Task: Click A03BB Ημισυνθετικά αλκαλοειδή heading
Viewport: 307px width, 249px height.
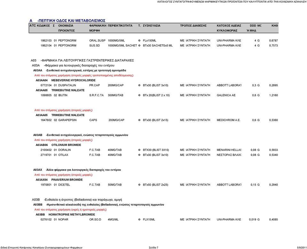Action: [x=99, y=205]
